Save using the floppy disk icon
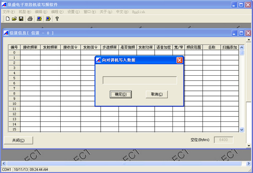253x173 pixels. click(21, 19)
